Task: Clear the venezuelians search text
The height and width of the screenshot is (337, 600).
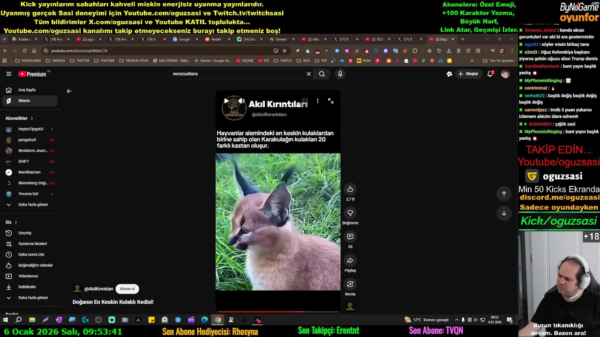Action: (309, 74)
